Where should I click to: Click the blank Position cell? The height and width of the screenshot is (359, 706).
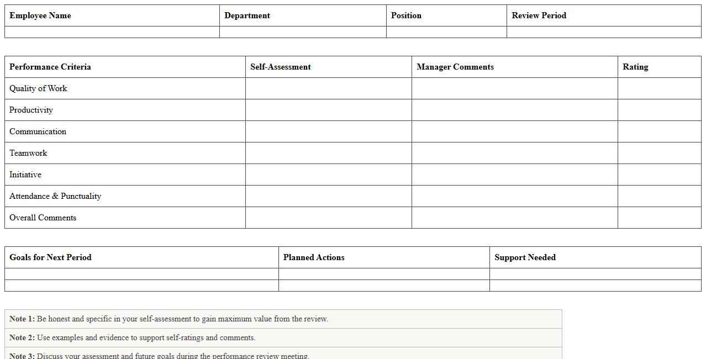(446, 32)
